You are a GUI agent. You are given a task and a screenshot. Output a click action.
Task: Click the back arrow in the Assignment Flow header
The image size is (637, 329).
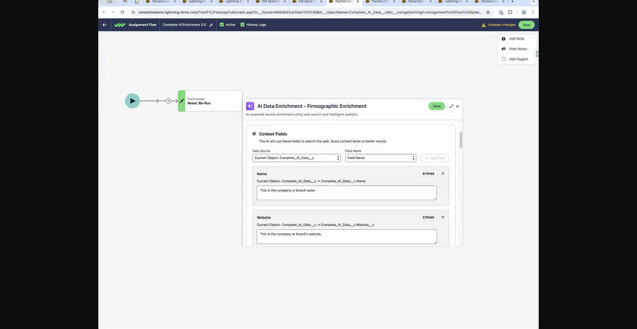tap(105, 25)
